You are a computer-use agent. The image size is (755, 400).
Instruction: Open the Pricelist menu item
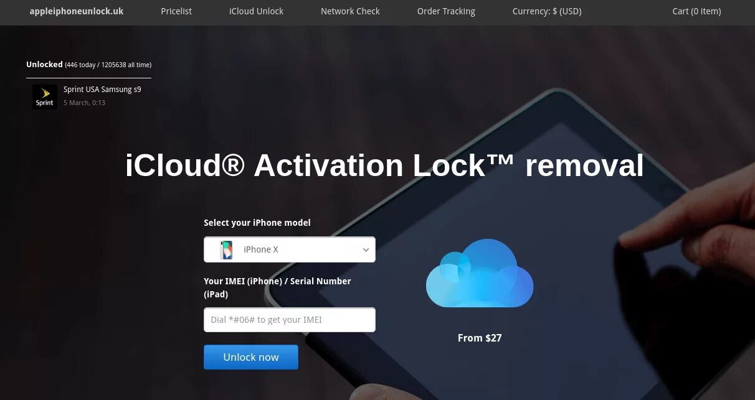176,11
